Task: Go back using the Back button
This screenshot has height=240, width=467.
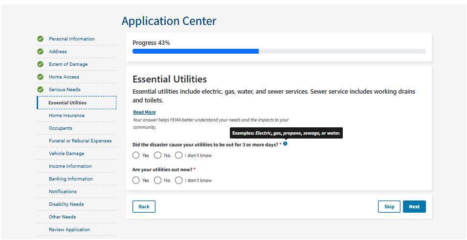Action: click(144, 207)
